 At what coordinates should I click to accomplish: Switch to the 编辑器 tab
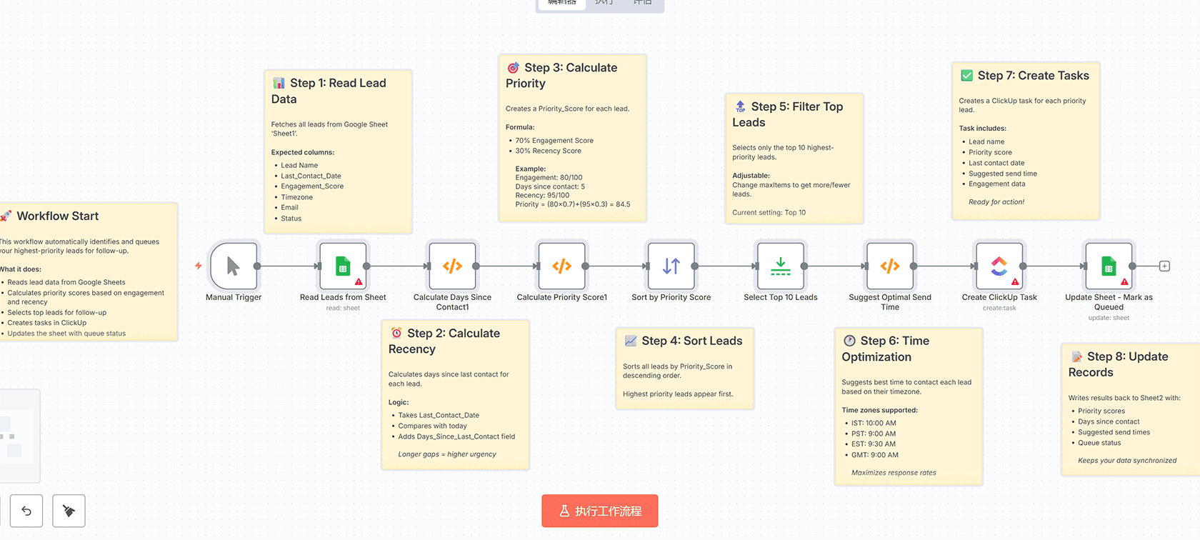click(561, 3)
